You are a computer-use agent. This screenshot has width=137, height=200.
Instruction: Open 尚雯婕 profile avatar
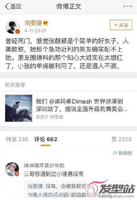pyautogui.click(x=12, y=27)
